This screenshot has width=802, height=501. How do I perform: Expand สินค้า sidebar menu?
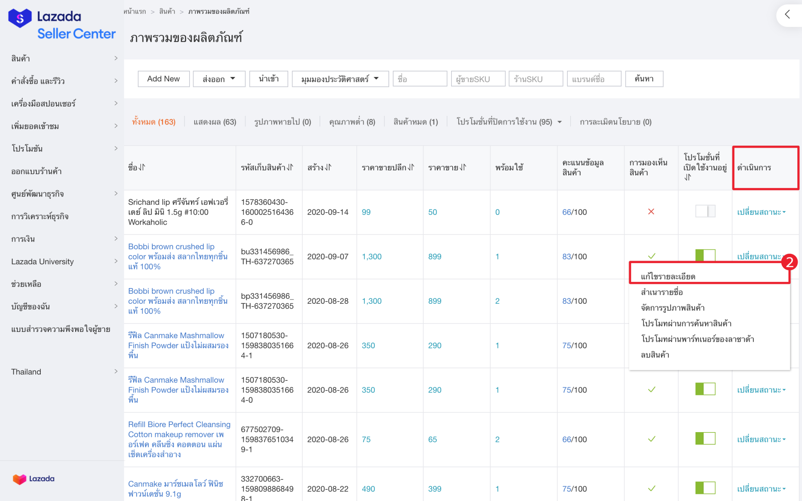(64, 58)
